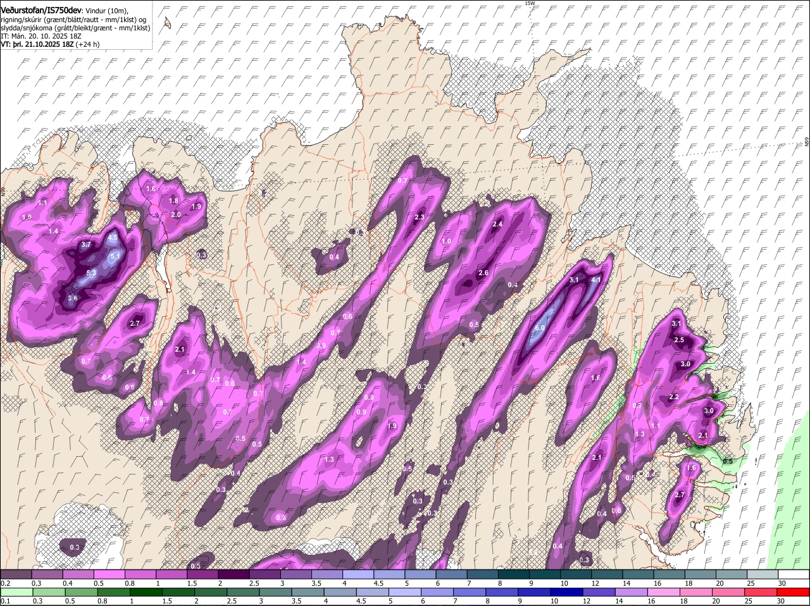Click the 2.2 value in the eastern cell
810x606 pixels.
point(674,397)
